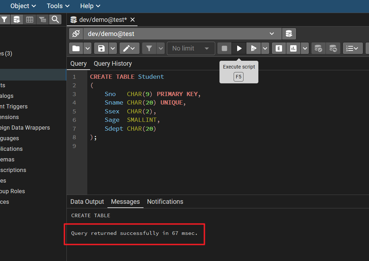The height and width of the screenshot is (261, 369).
Task: Click the search magnifier in object browser
Action: (x=55, y=19)
